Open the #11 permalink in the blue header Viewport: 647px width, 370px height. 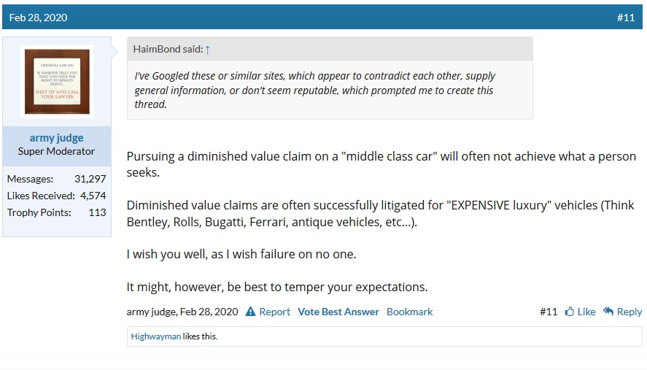point(626,18)
